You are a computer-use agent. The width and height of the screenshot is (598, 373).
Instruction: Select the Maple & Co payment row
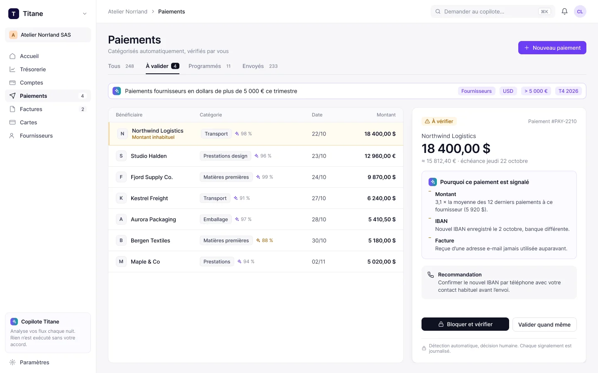(x=256, y=262)
